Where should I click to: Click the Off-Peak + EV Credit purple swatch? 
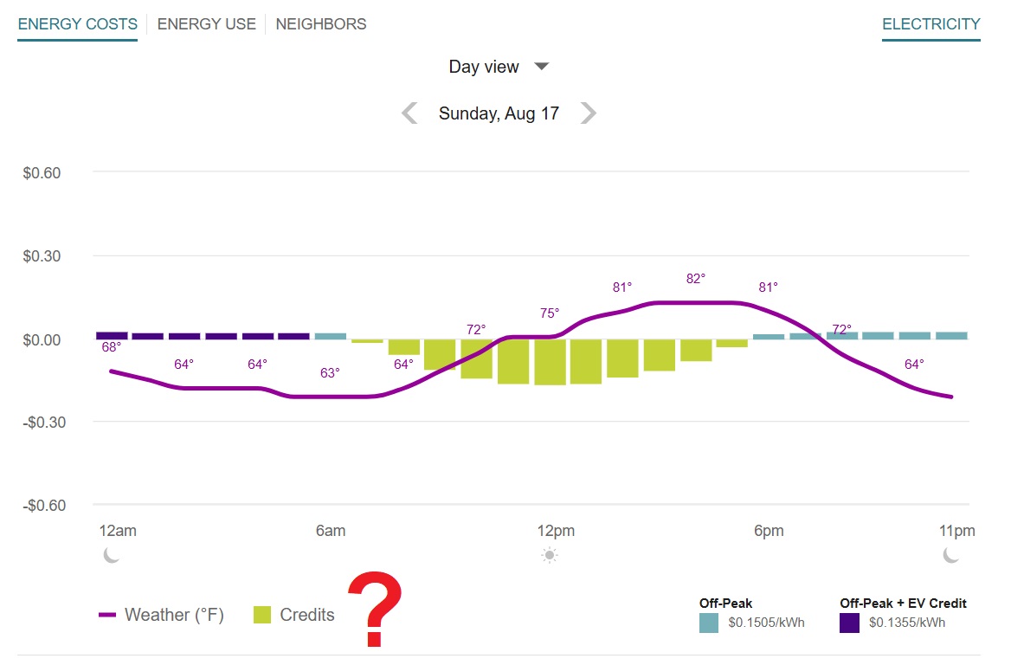pos(849,623)
